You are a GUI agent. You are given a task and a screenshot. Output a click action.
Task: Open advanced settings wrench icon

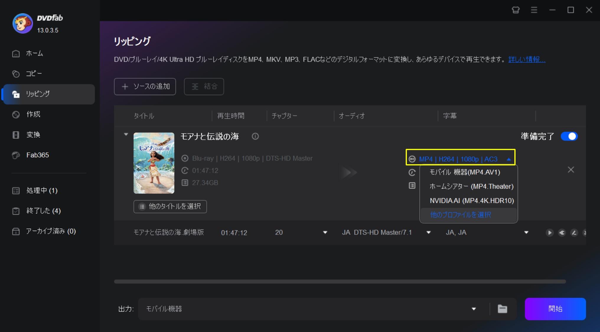[x=562, y=233]
